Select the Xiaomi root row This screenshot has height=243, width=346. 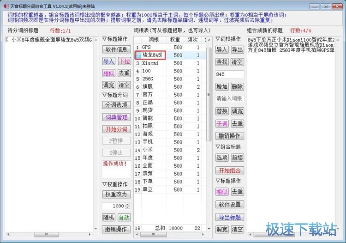tap(170, 63)
